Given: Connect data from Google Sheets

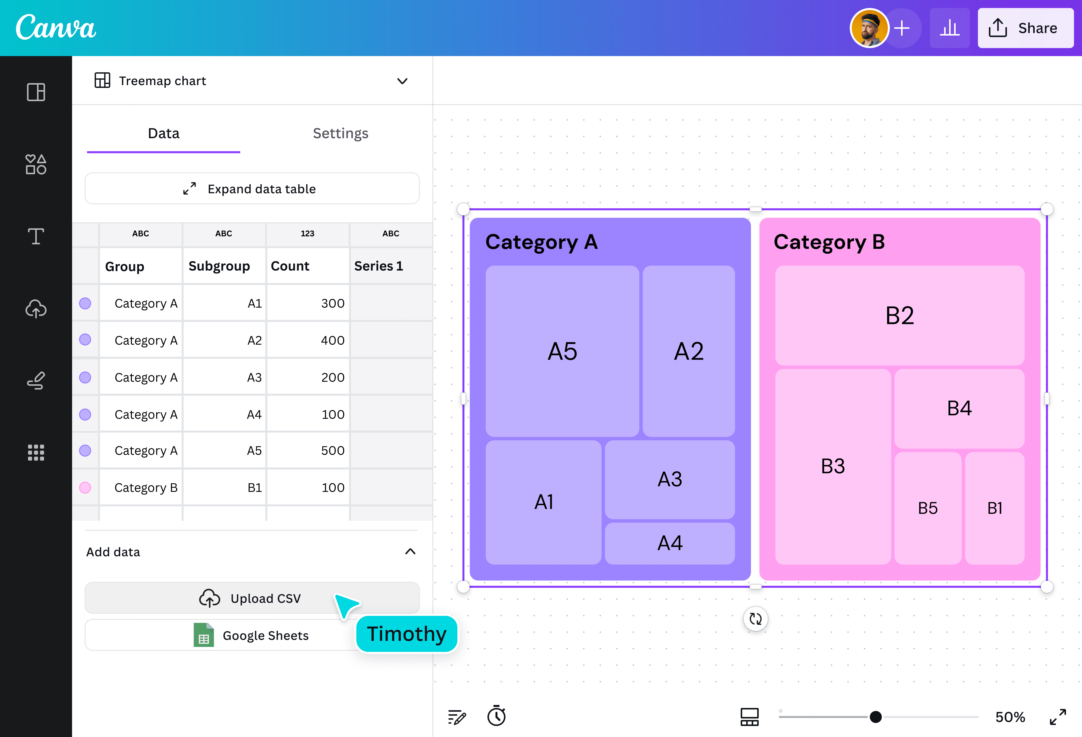Looking at the screenshot, I should click(252, 635).
